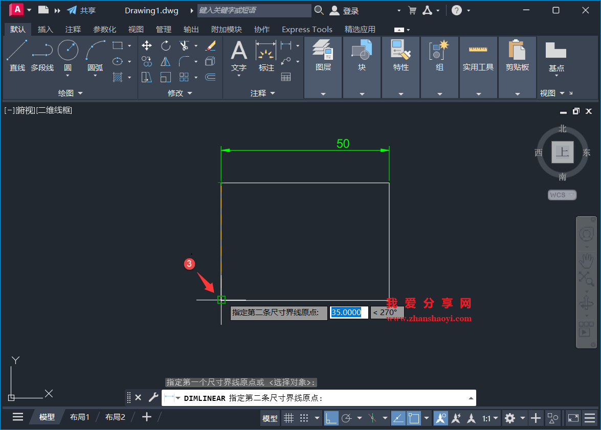Select the Move tool in the Modify panel
Screen dimensions: 601x430
(147, 45)
